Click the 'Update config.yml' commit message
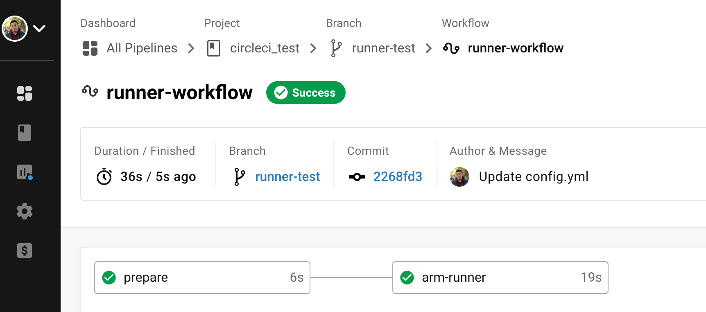 pyautogui.click(x=534, y=176)
